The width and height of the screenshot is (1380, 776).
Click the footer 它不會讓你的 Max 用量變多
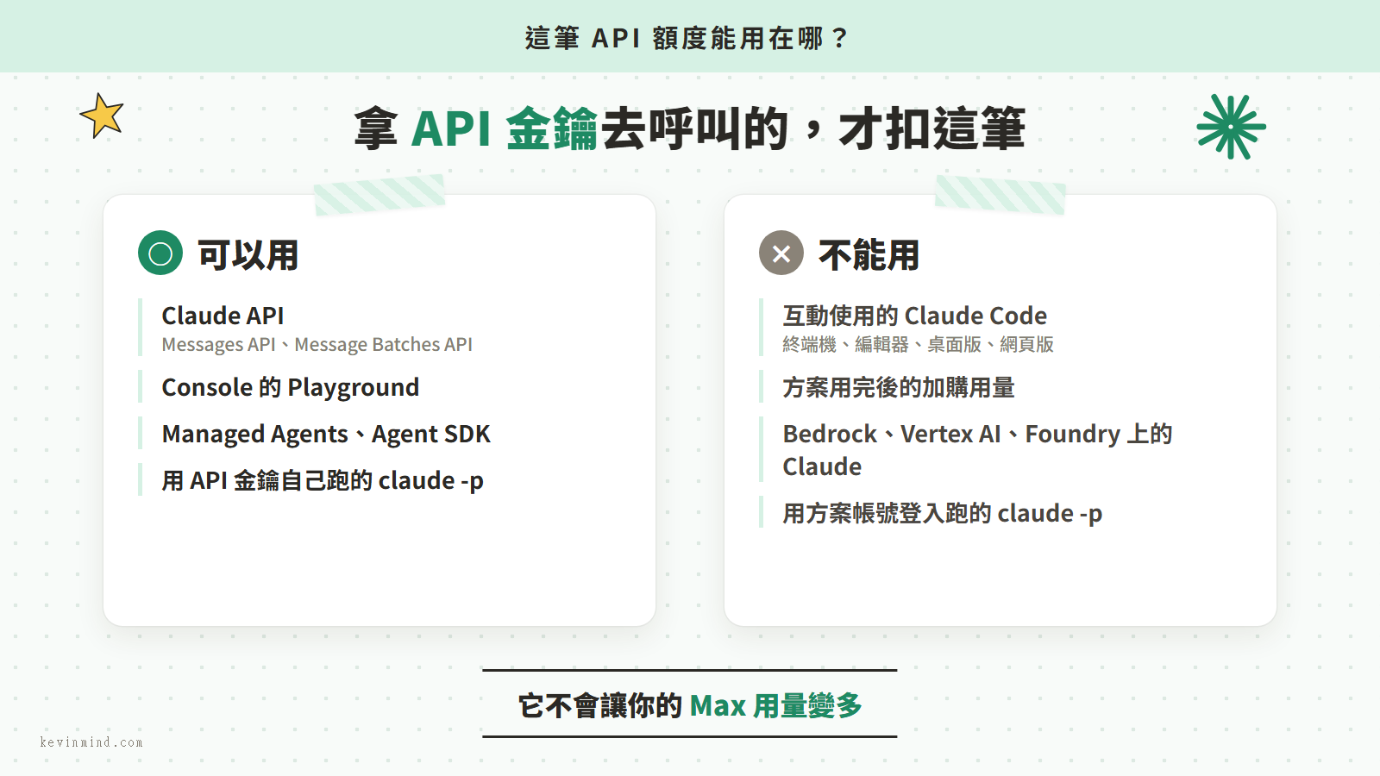pos(690,705)
